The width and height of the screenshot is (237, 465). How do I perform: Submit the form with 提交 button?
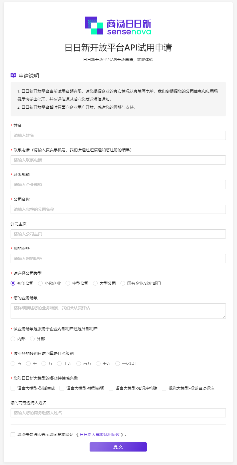[118, 447]
